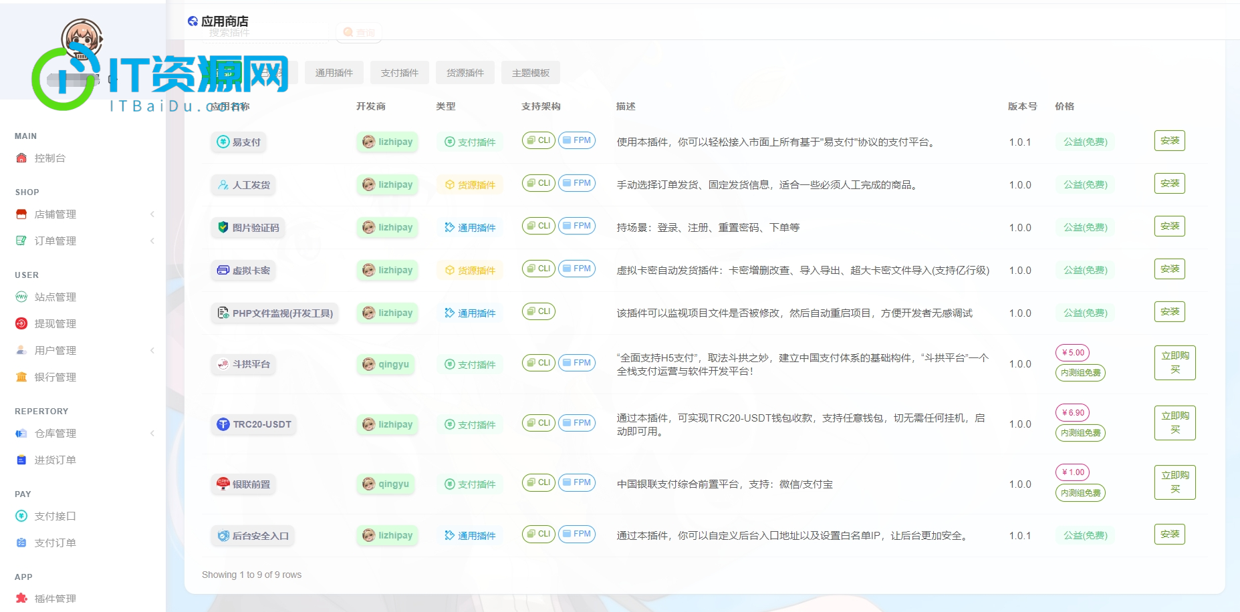1240x612 pixels.
Task: Switch to the 主题模板 filter tab
Action: pyautogui.click(x=531, y=73)
